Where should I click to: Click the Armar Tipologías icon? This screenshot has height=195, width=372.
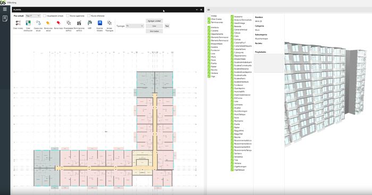click(x=109, y=23)
